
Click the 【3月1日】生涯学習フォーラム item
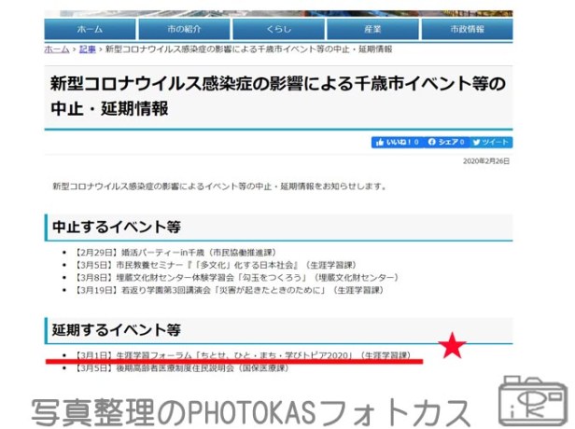point(243,355)
